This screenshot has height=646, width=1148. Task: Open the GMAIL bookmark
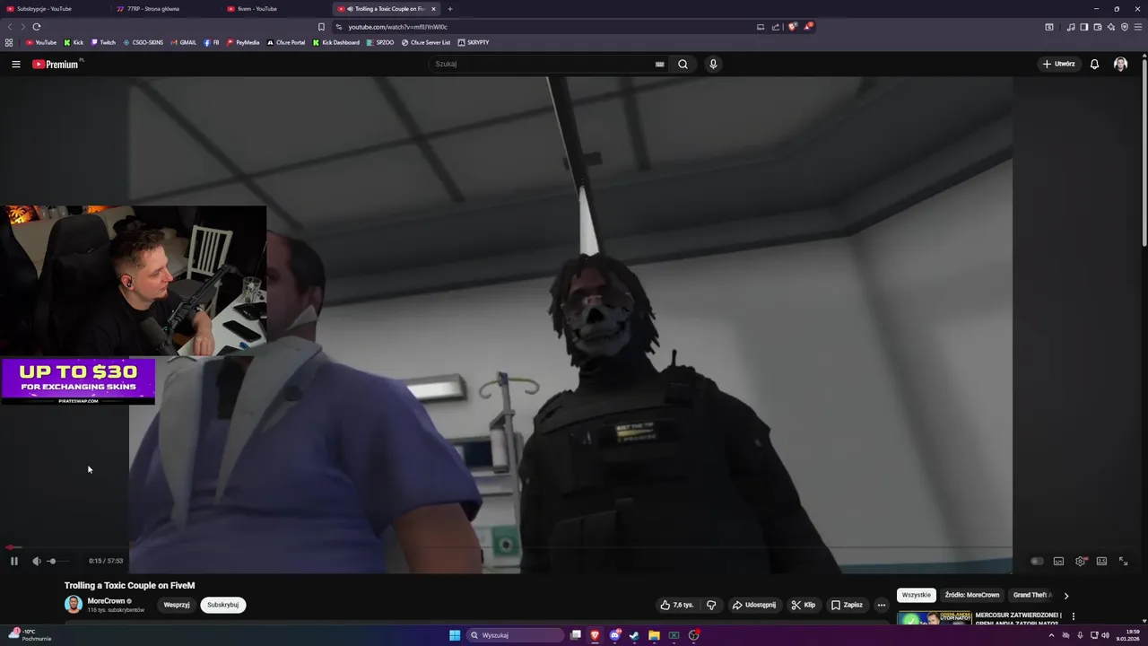(x=183, y=42)
